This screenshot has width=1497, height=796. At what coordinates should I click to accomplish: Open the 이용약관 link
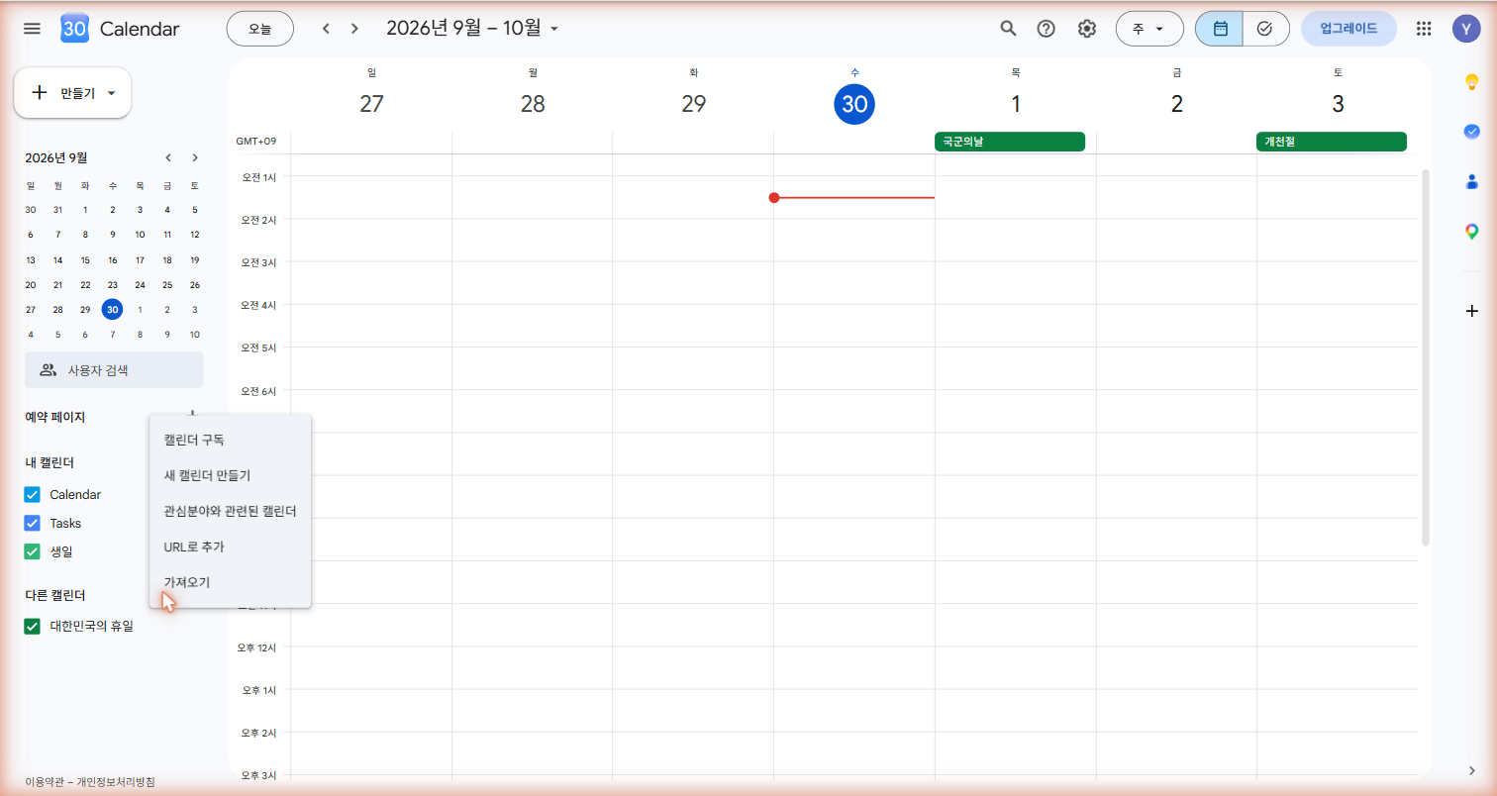46,782
